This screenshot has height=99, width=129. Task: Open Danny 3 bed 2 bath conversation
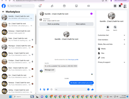[x=18, y=54]
